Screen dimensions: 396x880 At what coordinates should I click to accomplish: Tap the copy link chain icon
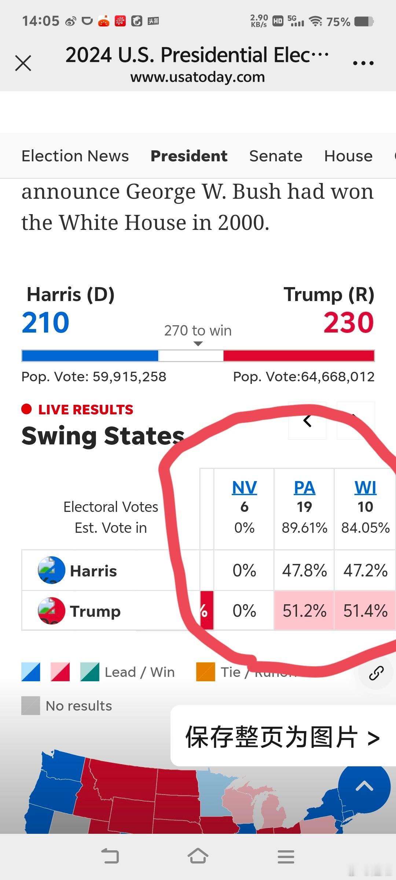[376, 673]
